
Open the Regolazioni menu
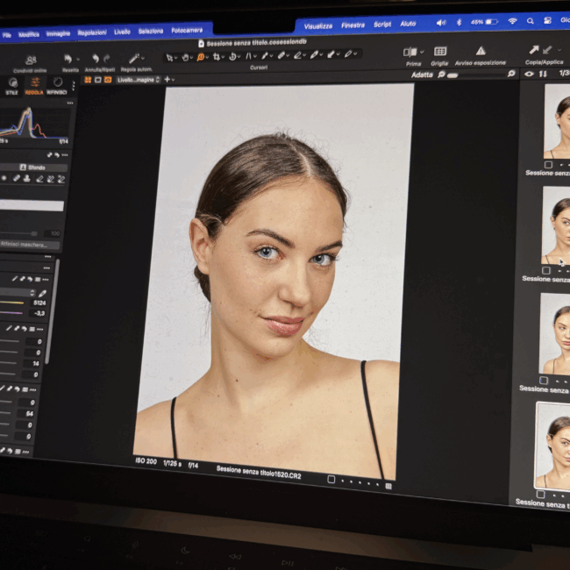[91, 32]
